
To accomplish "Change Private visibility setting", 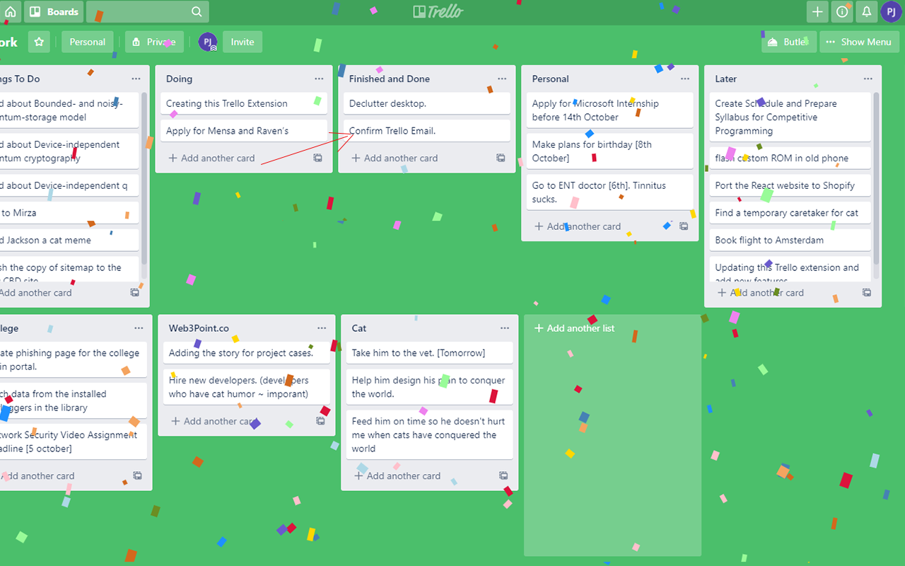I will (154, 42).
